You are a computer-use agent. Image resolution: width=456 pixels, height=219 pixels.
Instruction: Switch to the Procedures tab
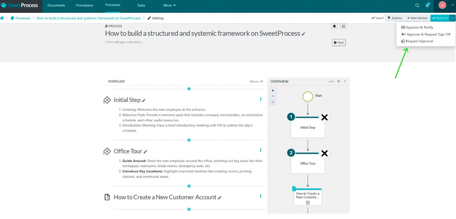pos(84,5)
